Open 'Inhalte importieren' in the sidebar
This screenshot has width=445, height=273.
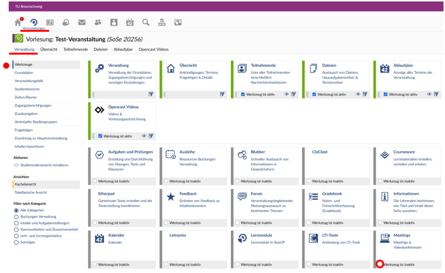click(29, 147)
